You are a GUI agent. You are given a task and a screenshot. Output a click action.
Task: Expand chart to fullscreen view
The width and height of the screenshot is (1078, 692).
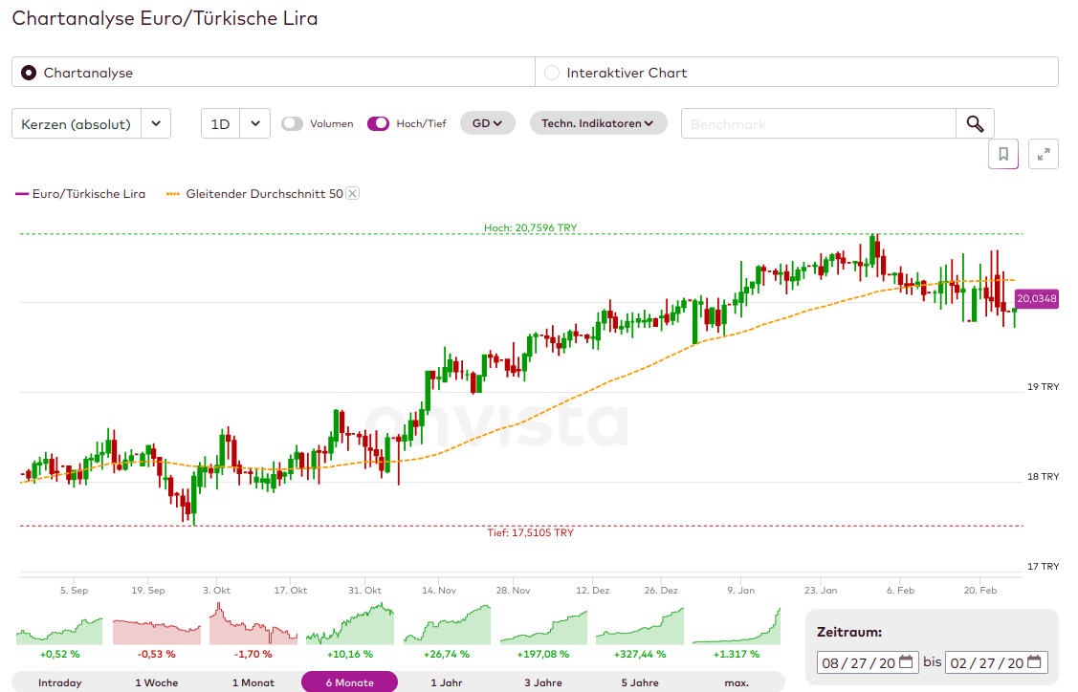pyautogui.click(x=1044, y=154)
